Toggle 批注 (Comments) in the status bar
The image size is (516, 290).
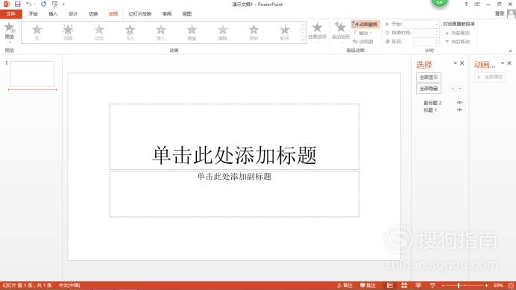[368, 286]
